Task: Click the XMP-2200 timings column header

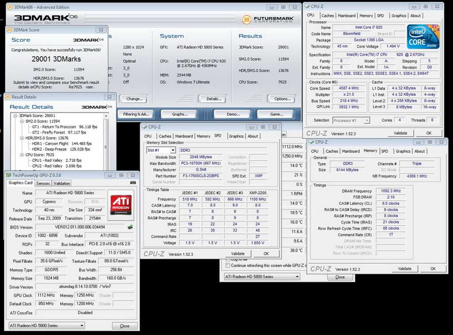Action: [x=258, y=193]
